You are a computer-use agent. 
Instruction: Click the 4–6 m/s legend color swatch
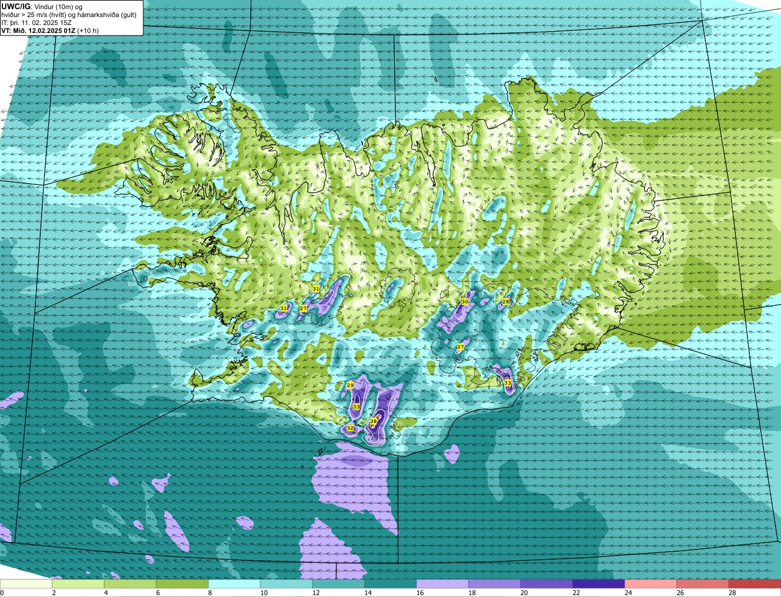tap(130, 584)
